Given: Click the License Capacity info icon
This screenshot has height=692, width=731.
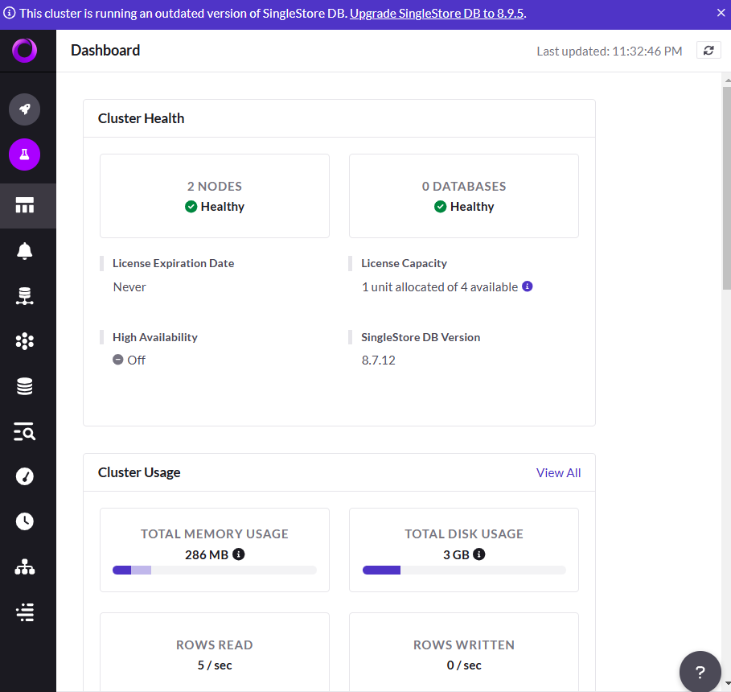Looking at the screenshot, I should [528, 286].
